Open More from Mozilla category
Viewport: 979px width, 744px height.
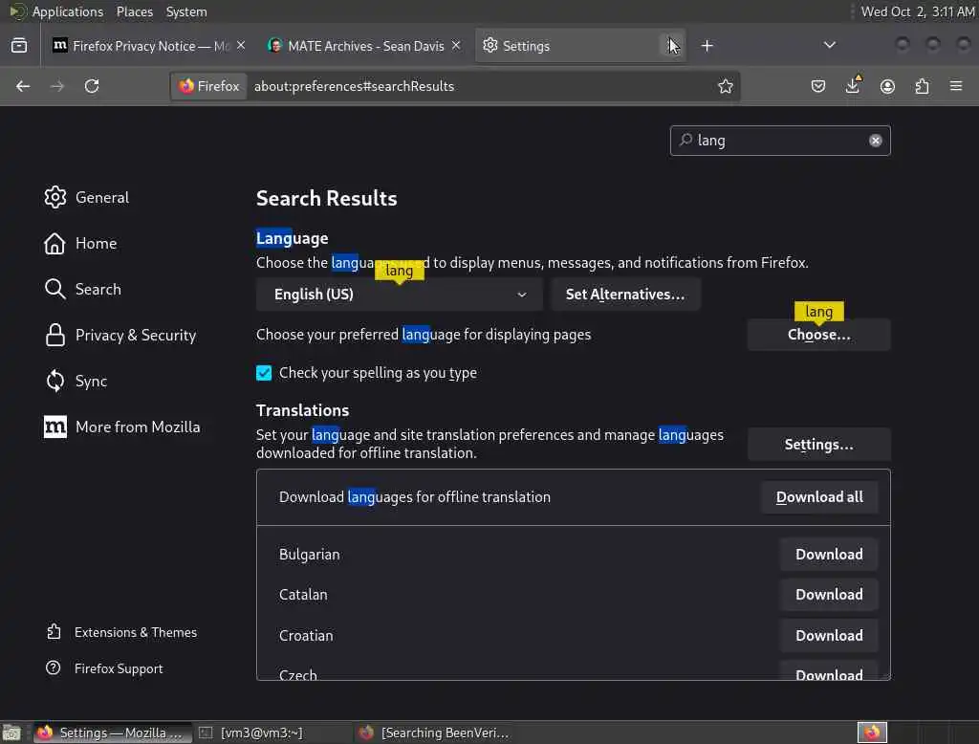pyautogui.click(x=121, y=427)
